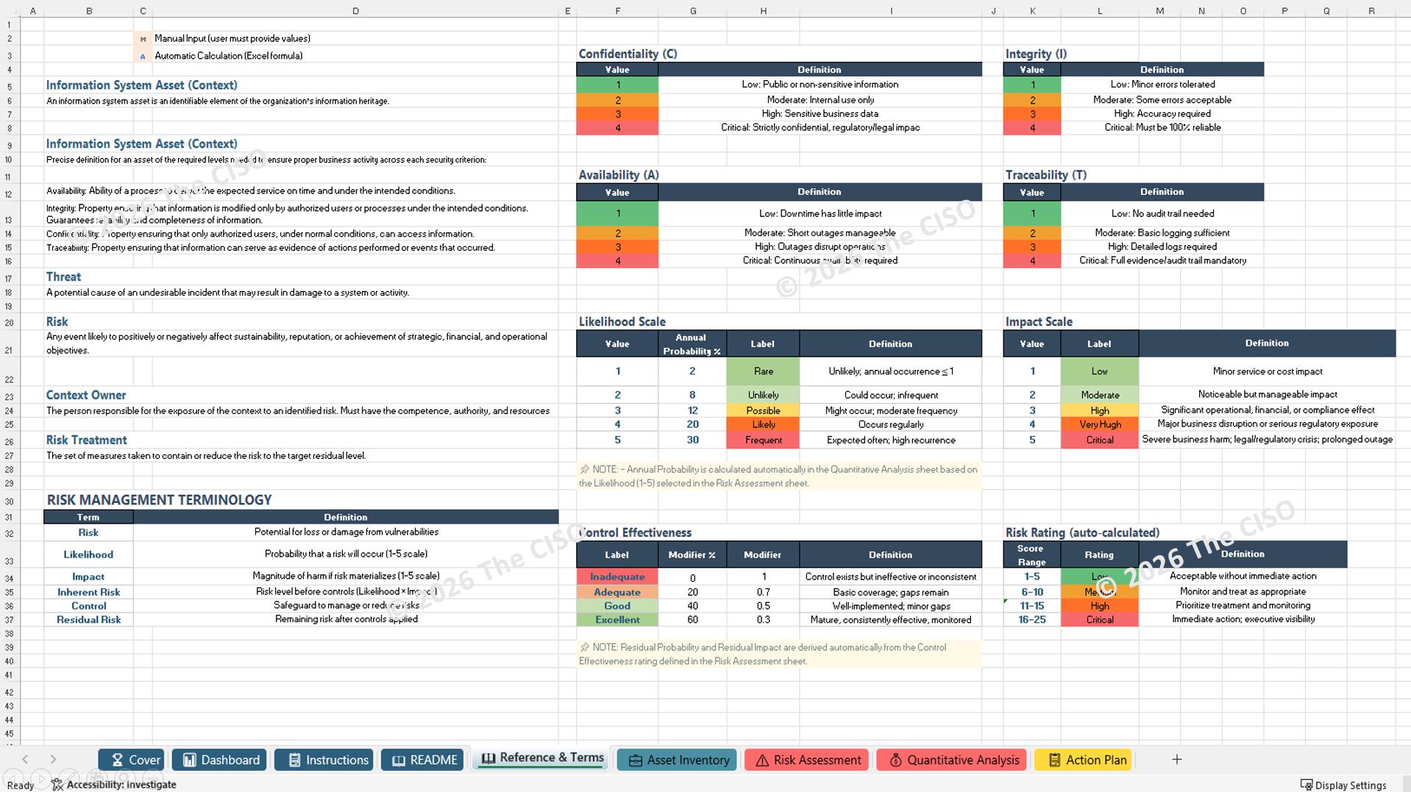Go to the previous sheet with the left arrow
The height and width of the screenshot is (792, 1411).
coord(25,760)
